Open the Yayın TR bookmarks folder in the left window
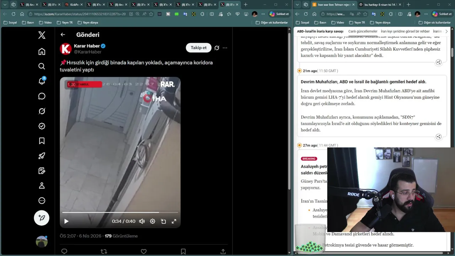The image size is (455, 256). 65,22
